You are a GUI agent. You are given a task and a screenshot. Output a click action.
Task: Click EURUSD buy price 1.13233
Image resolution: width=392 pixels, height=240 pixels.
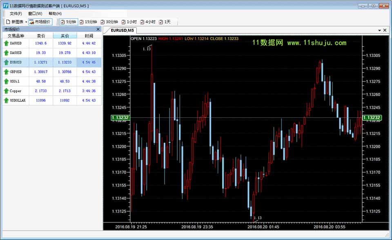(65, 62)
